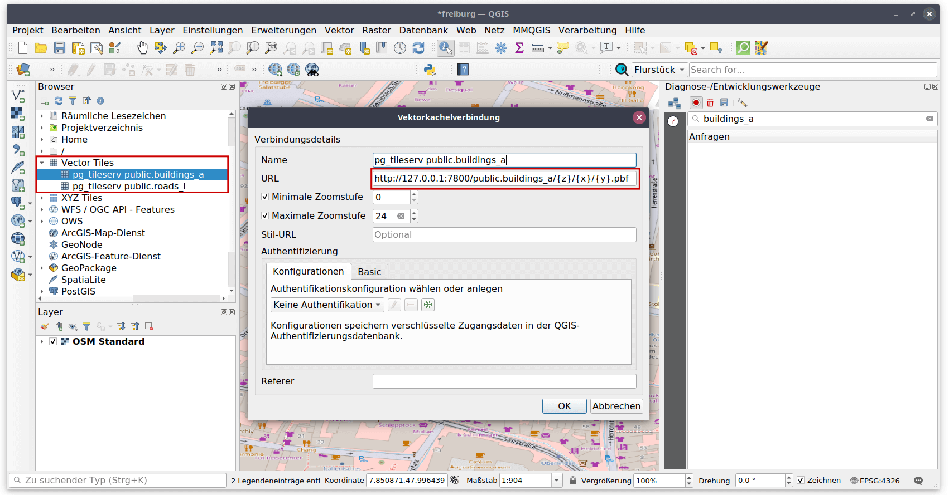Confirm the dialog with OK
This screenshot has height=495, width=949.
(564, 406)
